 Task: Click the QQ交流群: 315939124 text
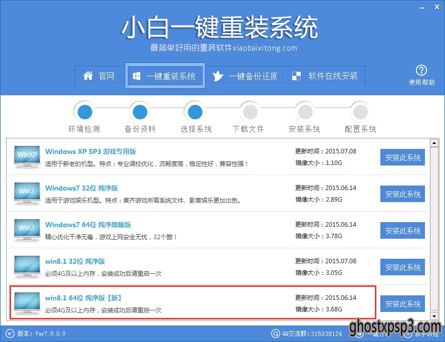312,334
